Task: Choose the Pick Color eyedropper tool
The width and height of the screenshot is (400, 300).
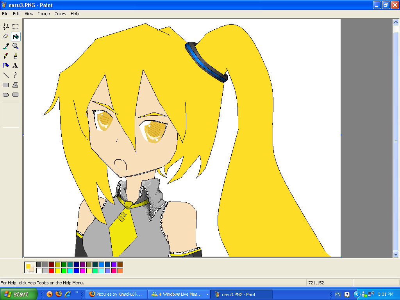Action: tap(6, 46)
